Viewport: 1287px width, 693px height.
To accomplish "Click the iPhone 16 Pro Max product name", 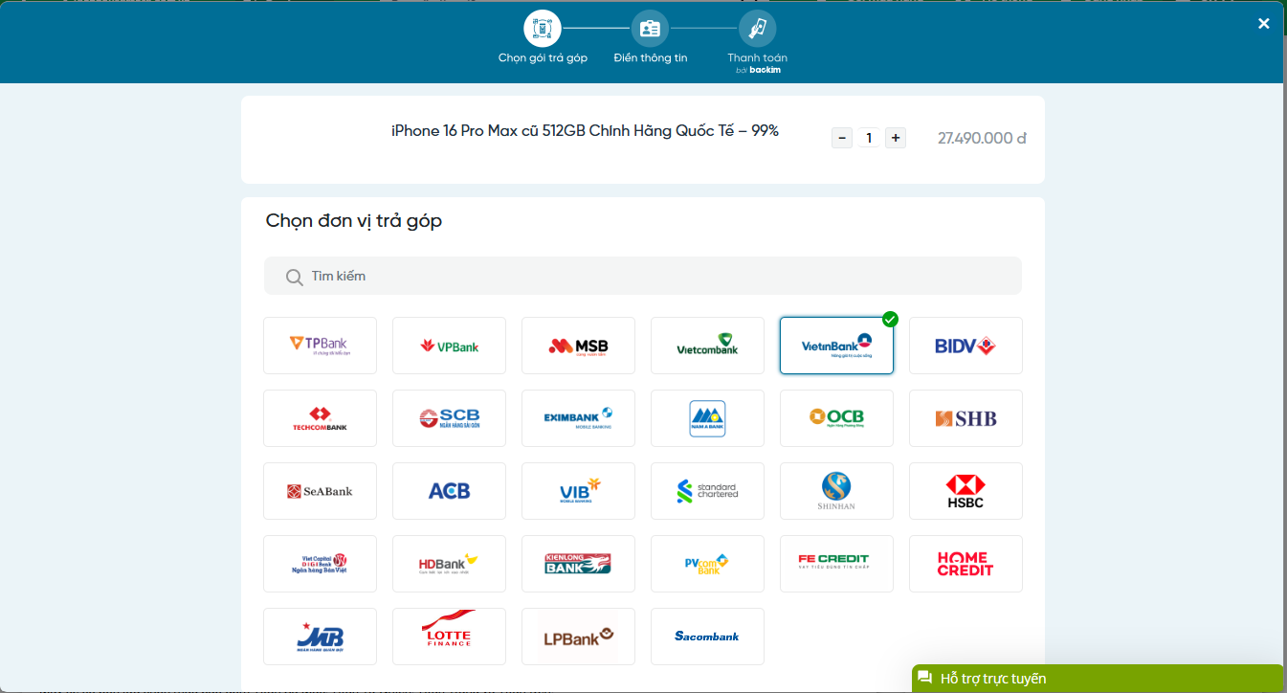I will coord(585,131).
